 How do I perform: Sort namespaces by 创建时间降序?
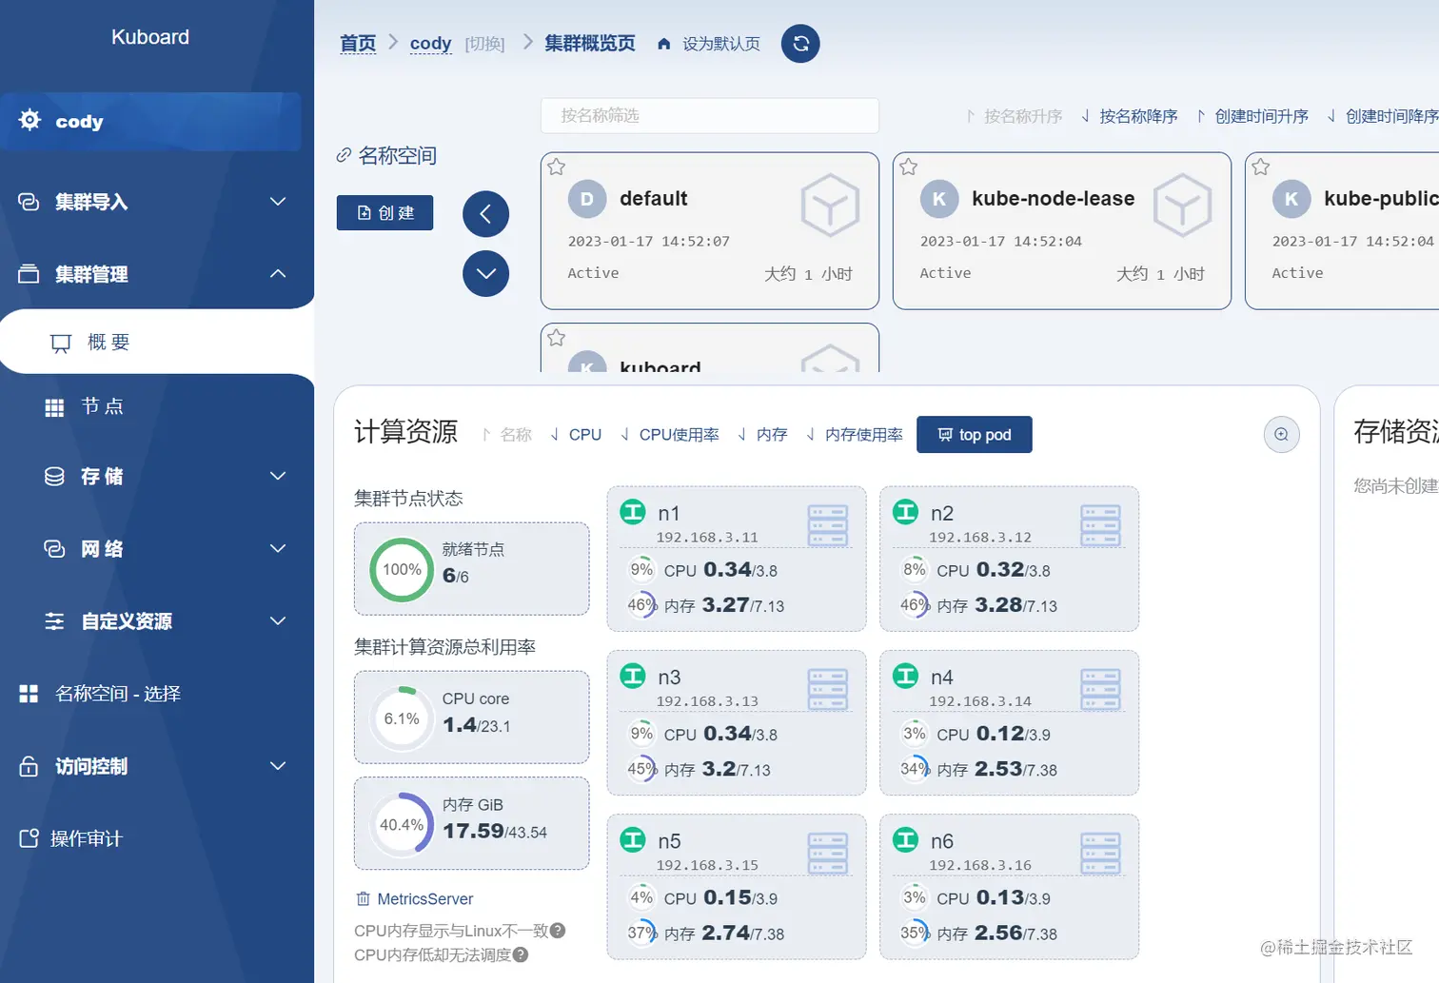tap(1382, 116)
